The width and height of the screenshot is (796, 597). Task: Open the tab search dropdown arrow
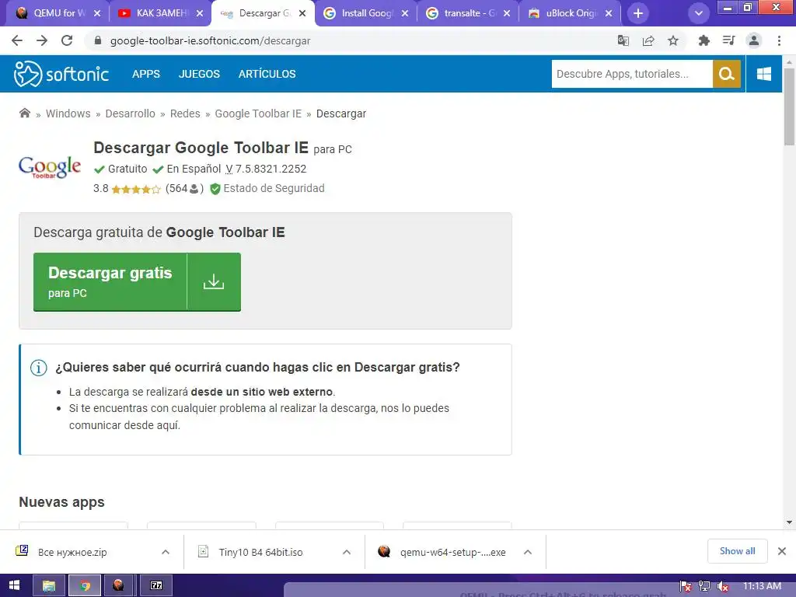point(699,13)
